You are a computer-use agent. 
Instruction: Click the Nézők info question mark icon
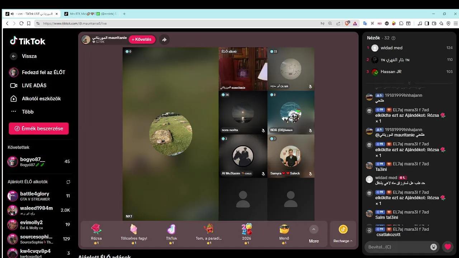click(393, 38)
